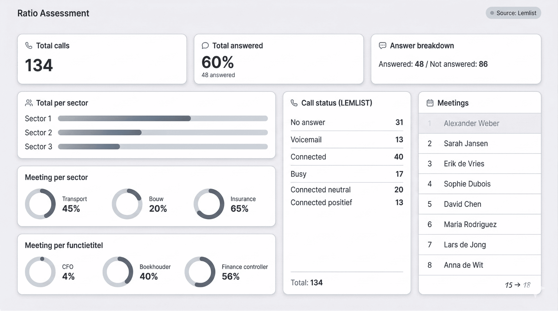Open Sarah Jansen meeting row

[466, 143]
